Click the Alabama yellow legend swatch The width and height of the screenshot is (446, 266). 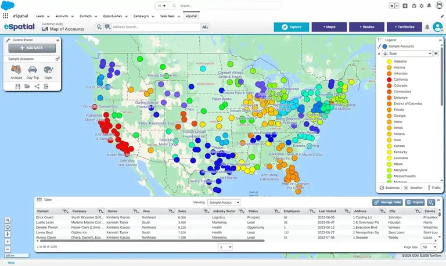(389, 61)
